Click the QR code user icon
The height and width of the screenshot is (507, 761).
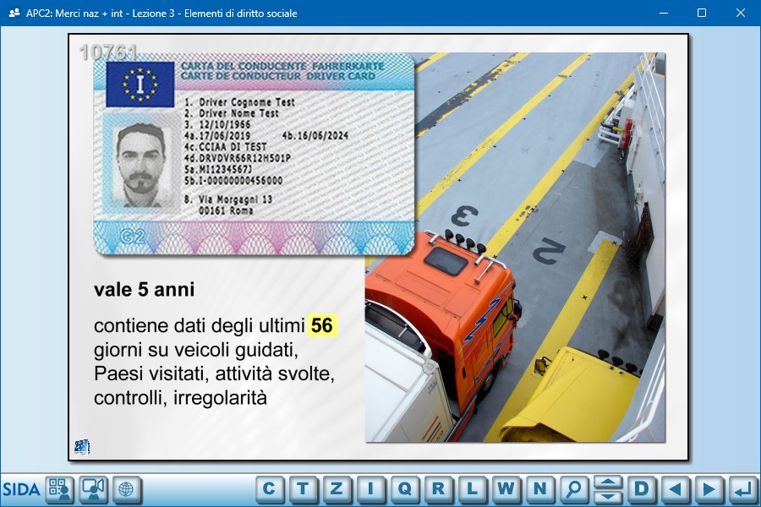click(x=59, y=488)
